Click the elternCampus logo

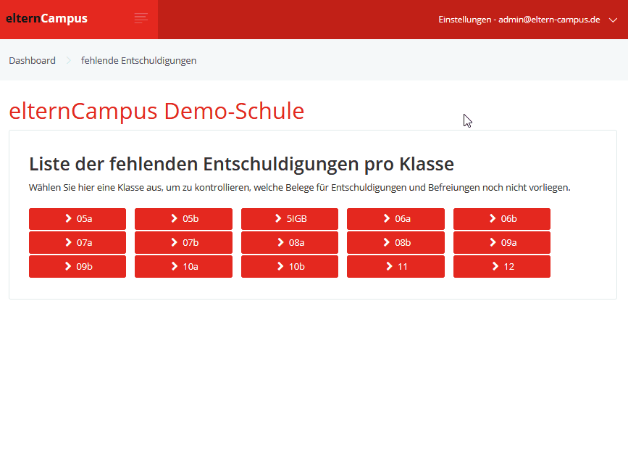point(46,18)
